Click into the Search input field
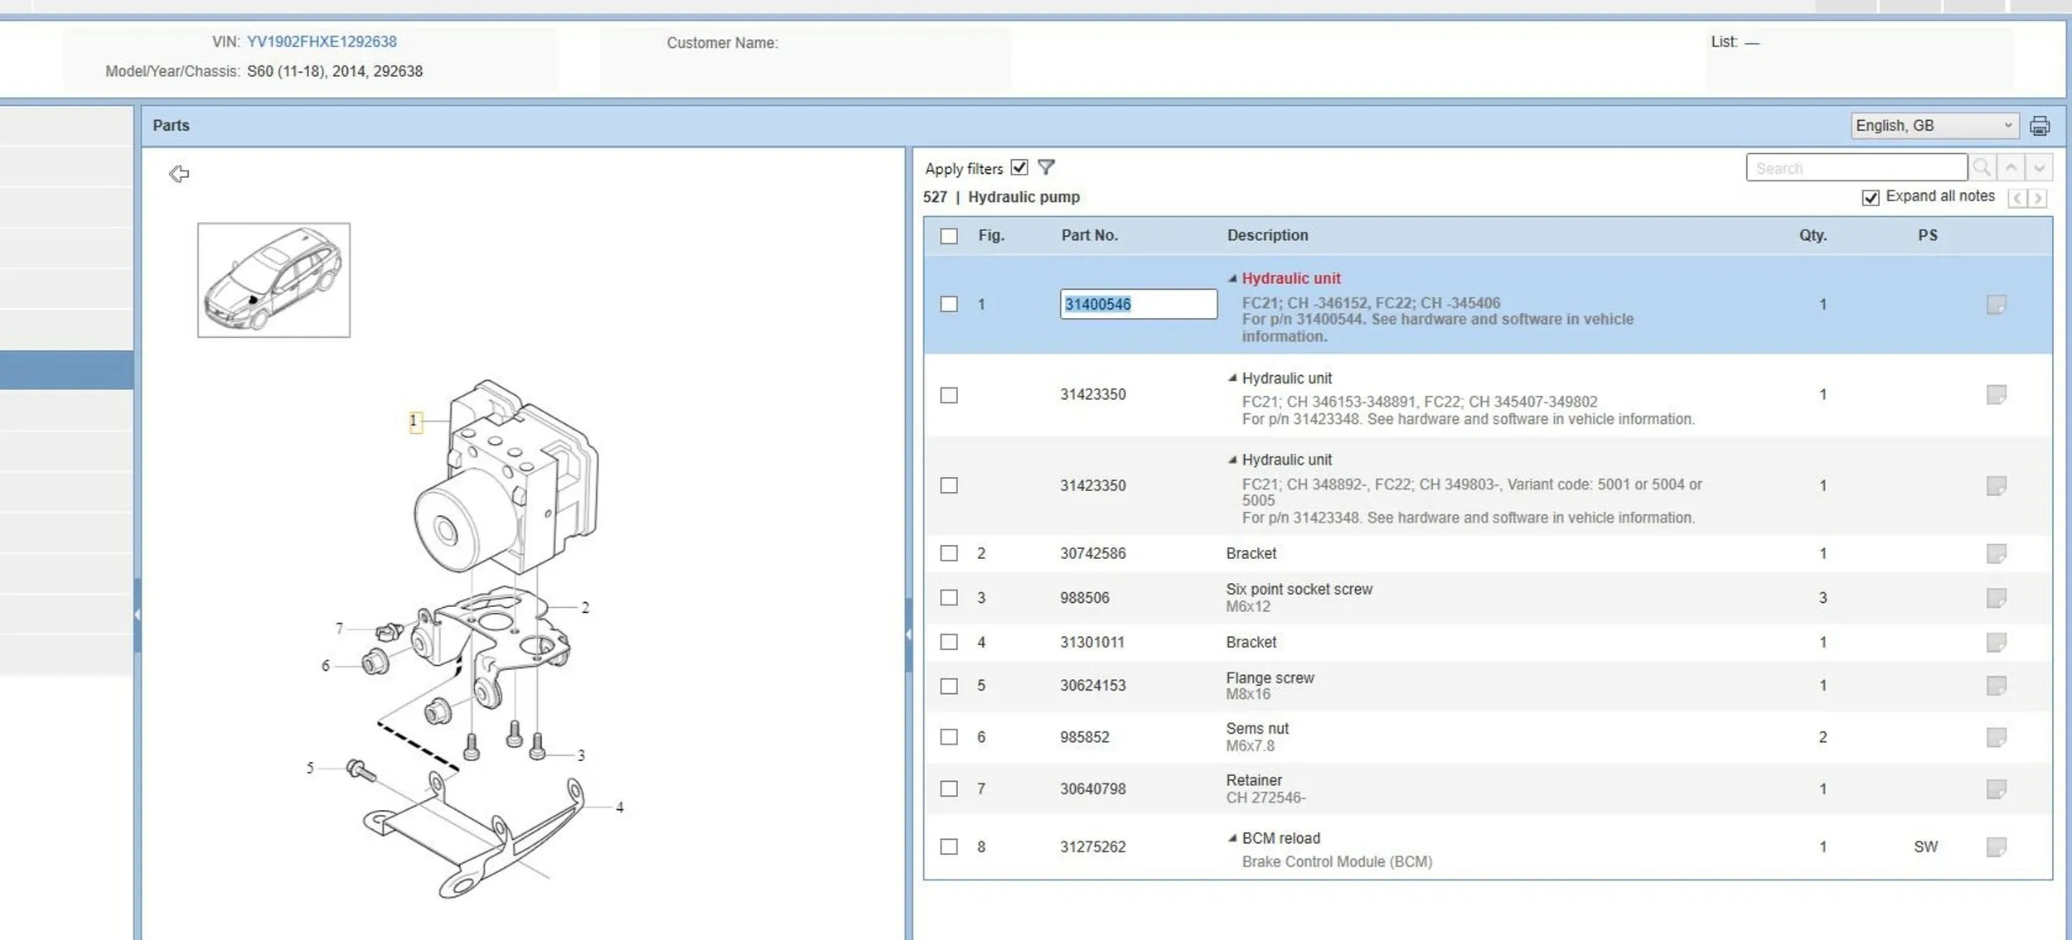This screenshot has width=2072, height=940. coord(1856,168)
